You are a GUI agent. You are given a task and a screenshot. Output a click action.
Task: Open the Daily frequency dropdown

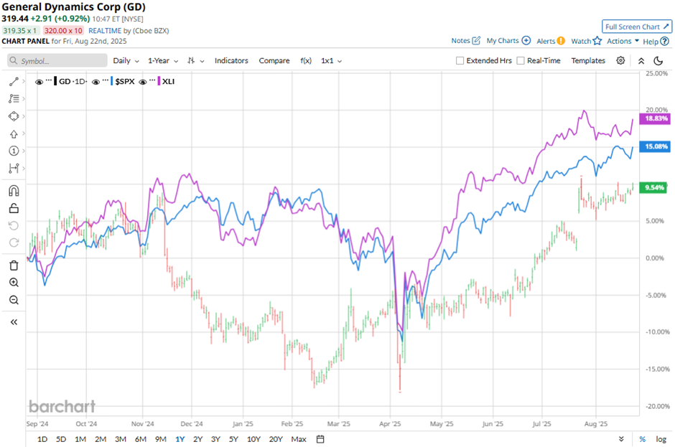coord(126,61)
